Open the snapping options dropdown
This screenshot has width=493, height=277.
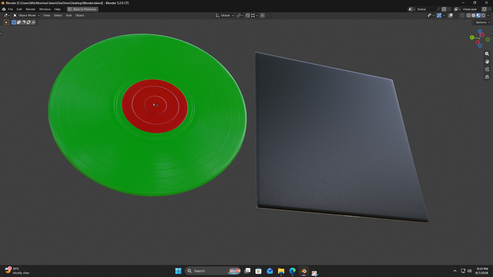pyautogui.click(x=254, y=15)
